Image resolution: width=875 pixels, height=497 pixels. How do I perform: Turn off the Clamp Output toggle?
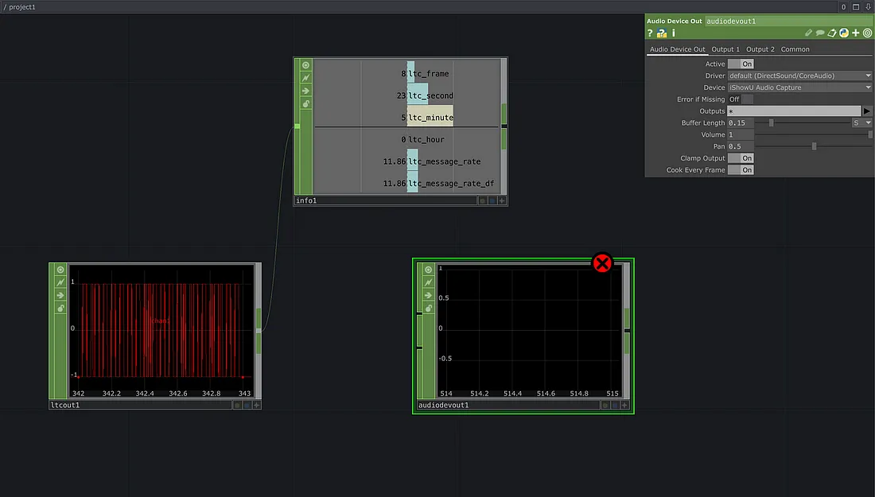[741, 158]
